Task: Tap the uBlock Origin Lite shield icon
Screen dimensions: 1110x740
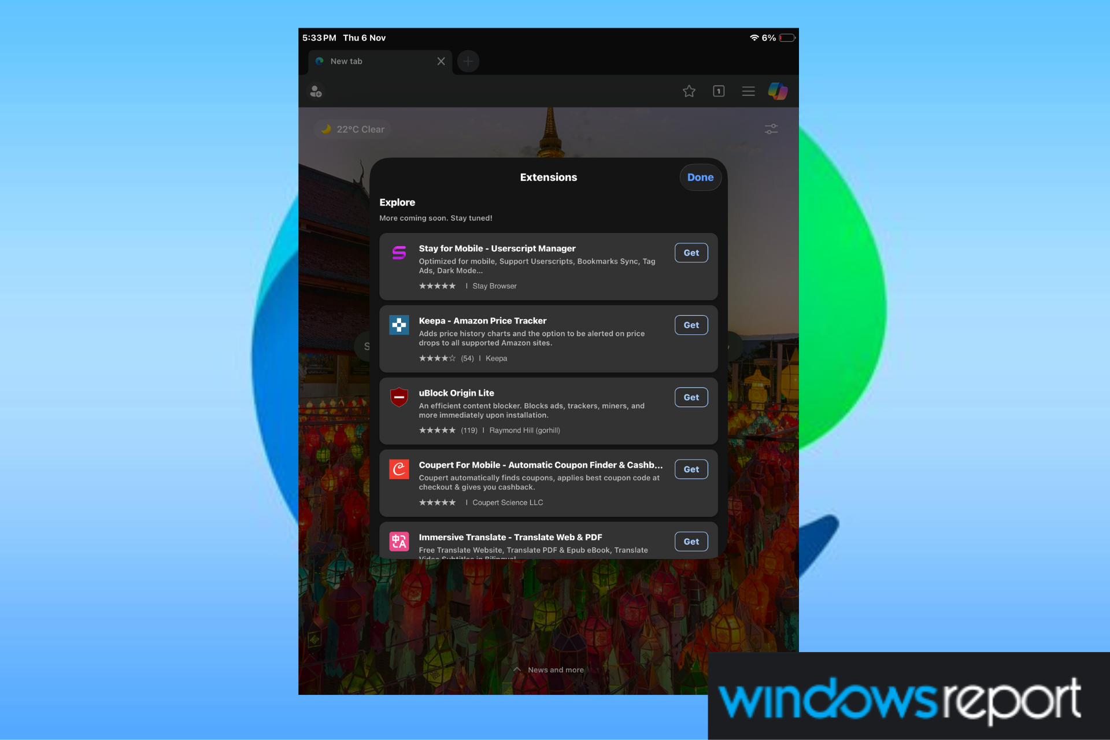Action: pos(399,397)
